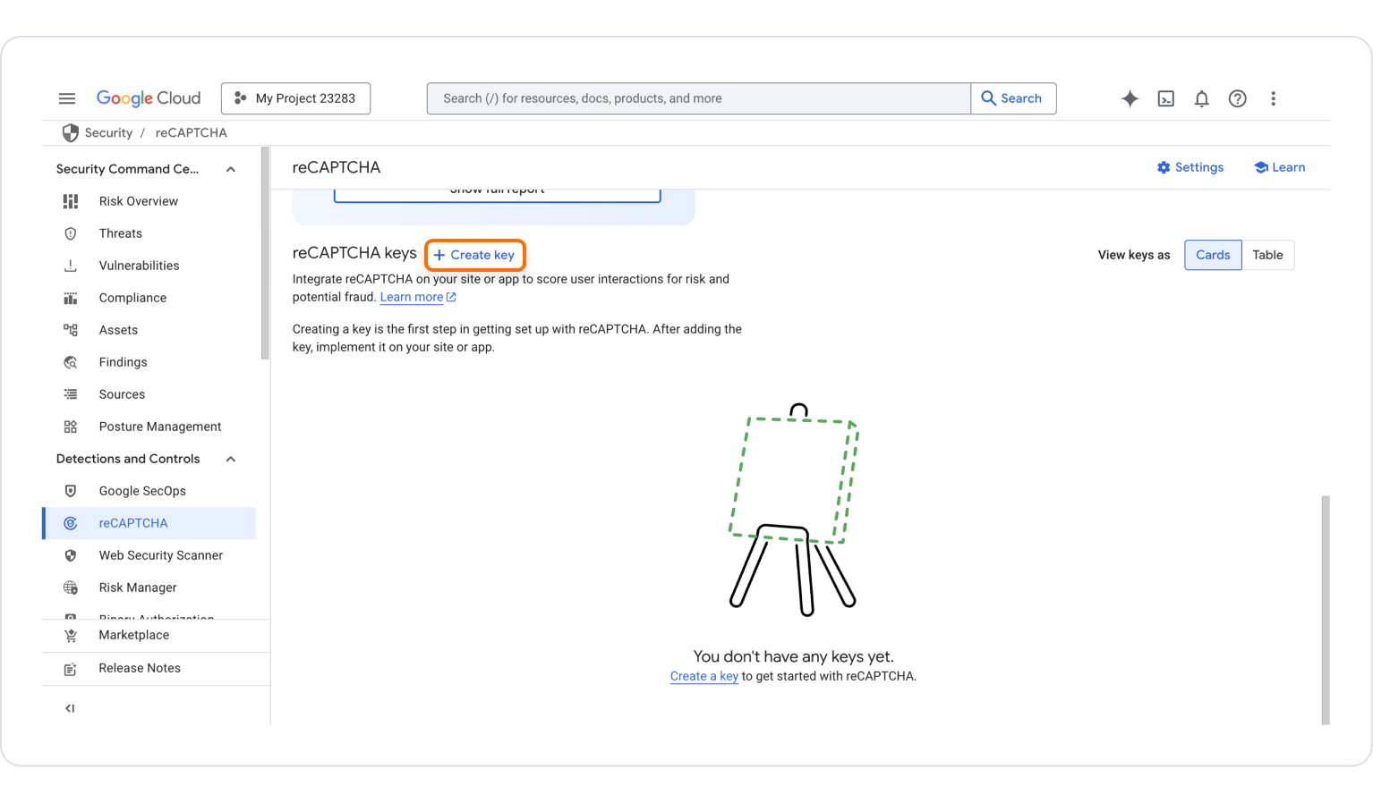1373x803 pixels.
Task: Click the Threats shield icon
Action: 71,233
